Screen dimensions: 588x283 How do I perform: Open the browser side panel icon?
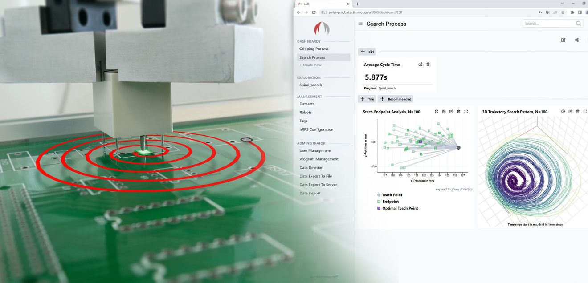tap(580, 12)
